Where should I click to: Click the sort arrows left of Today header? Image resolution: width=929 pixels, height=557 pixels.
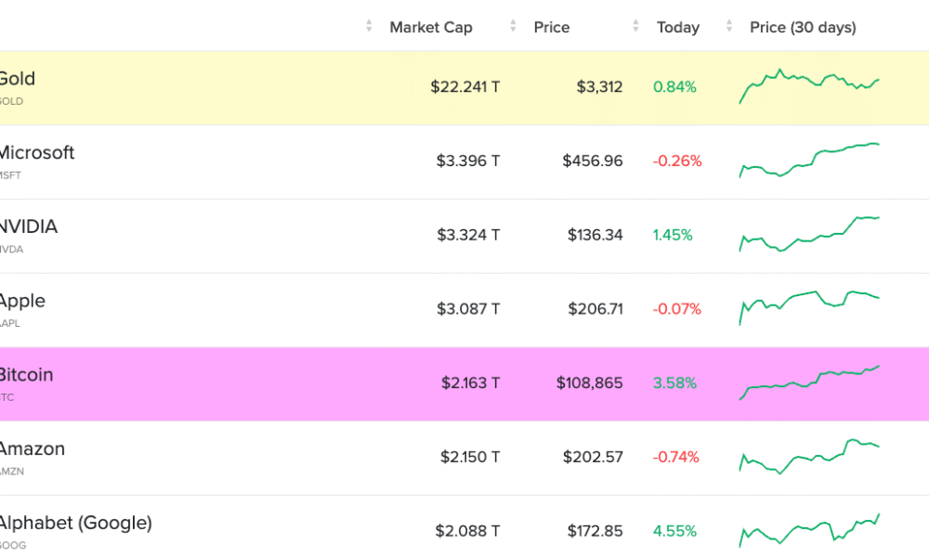(635, 26)
